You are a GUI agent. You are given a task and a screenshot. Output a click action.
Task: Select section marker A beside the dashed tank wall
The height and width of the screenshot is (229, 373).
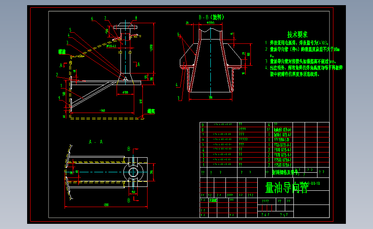point(61,65)
